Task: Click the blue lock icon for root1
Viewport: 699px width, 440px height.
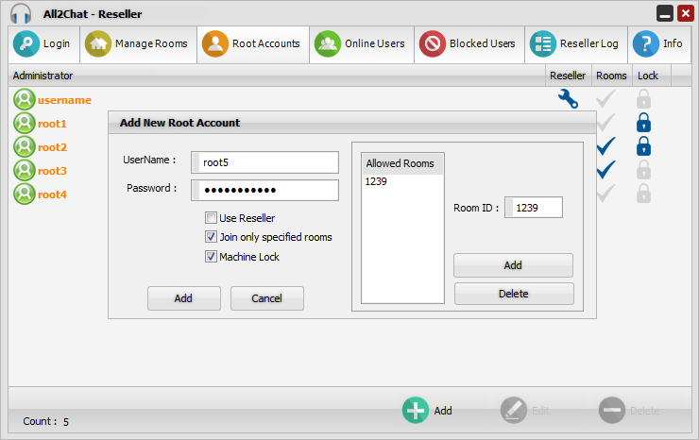Action: (x=643, y=123)
